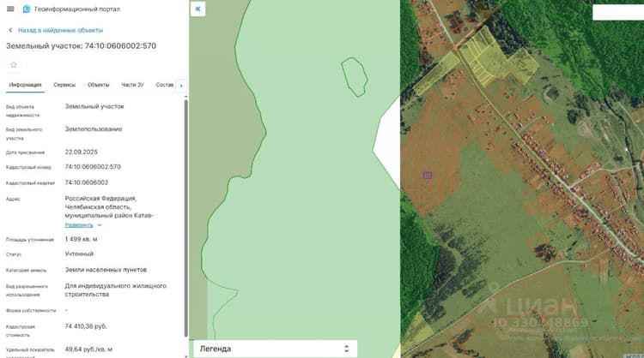The width and height of the screenshot is (644, 358).
Task: Select status value Учтенный
Action: pyautogui.click(x=79, y=254)
